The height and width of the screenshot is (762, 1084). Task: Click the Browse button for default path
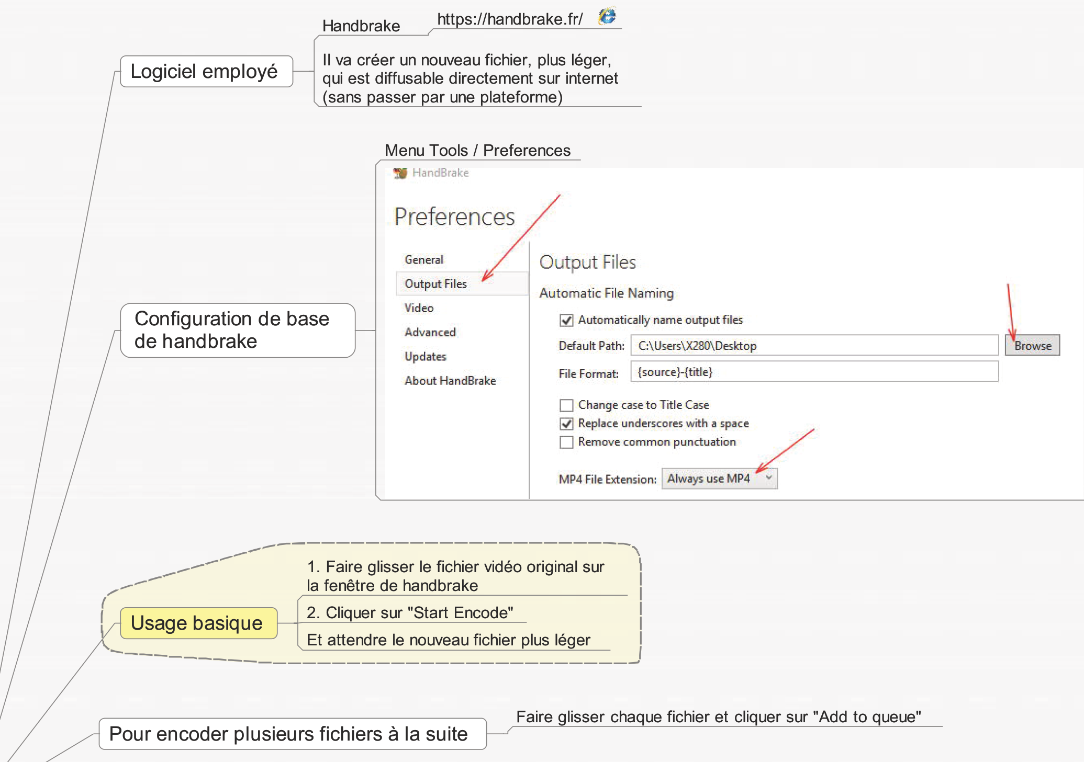[x=1033, y=346]
